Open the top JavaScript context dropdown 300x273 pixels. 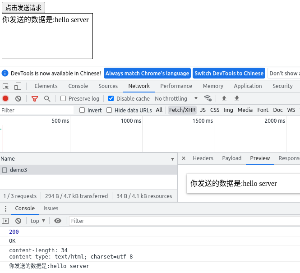pyautogui.click(x=38, y=221)
